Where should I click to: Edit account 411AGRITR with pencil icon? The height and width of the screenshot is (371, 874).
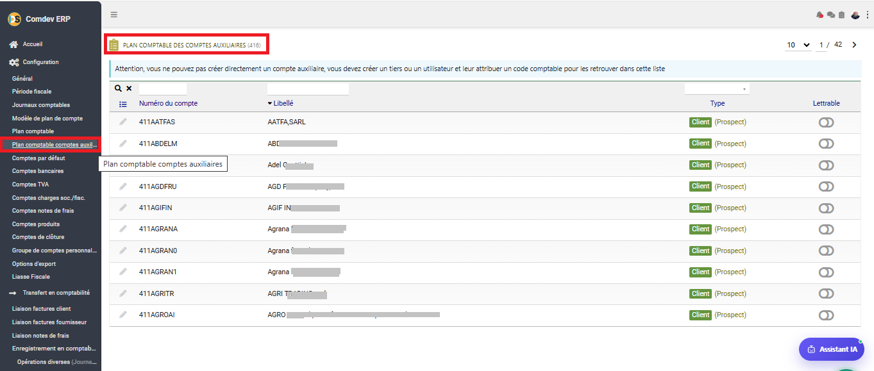[x=123, y=293]
